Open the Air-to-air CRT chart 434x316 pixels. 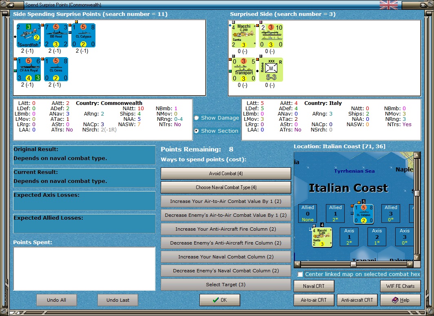[x=314, y=300]
